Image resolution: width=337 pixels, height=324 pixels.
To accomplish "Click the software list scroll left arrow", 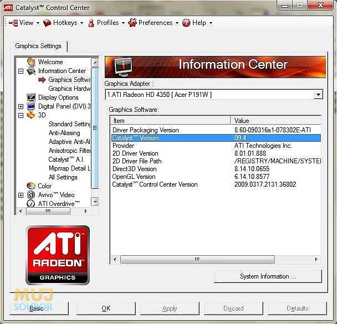I will coord(115,259).
